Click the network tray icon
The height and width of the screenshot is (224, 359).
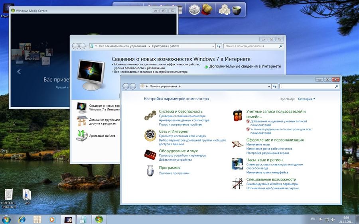[x=327, y=220]
